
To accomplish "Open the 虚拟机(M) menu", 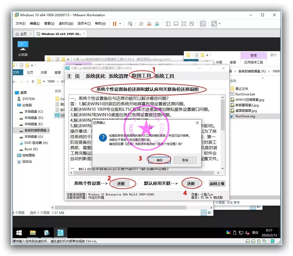I will pyautogui.click(x=66, y=24).
